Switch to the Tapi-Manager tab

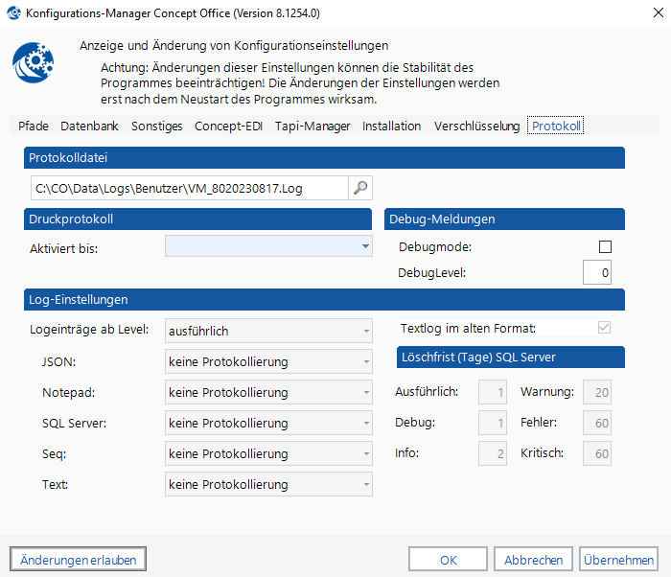pos(312,126)
